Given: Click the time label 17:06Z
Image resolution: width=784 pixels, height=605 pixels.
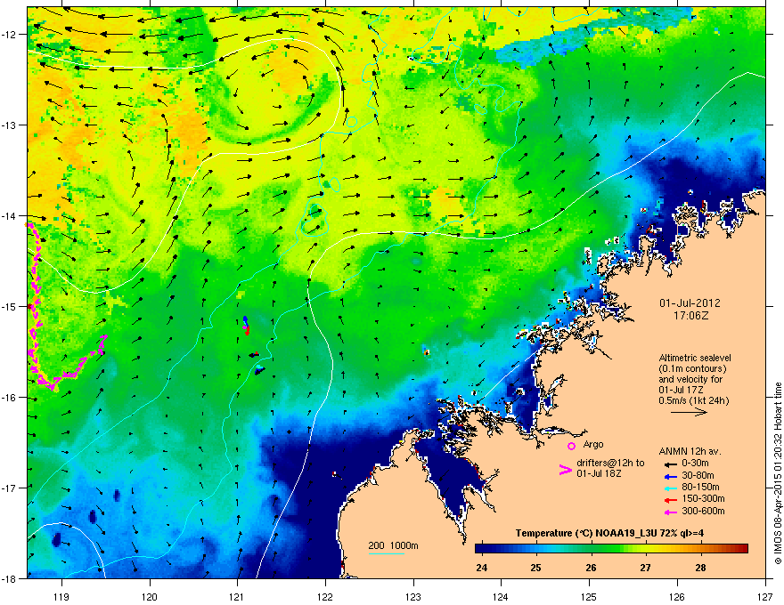Looking at the screenshot, I should tap(690, 316).
